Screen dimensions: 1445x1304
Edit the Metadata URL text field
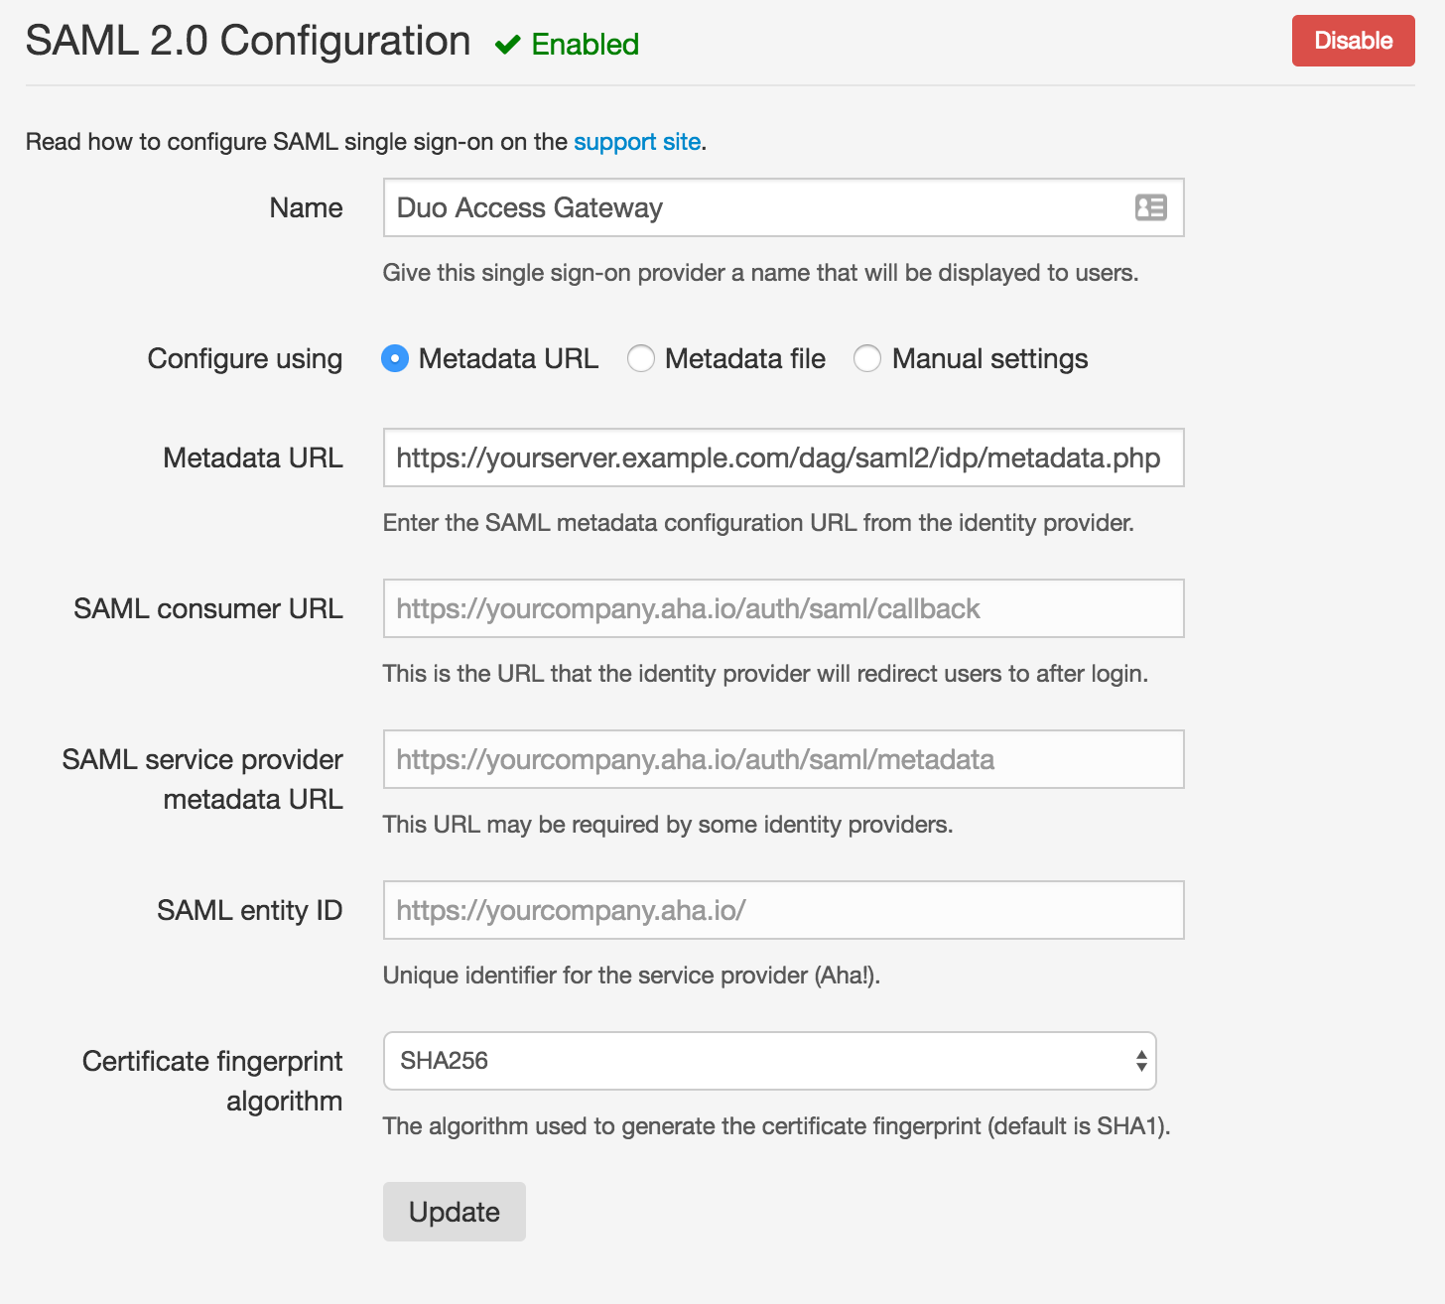(x=783, y=457)
